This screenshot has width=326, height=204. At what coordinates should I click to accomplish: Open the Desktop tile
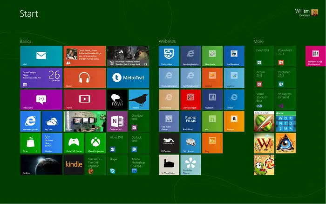pos(41,165)
